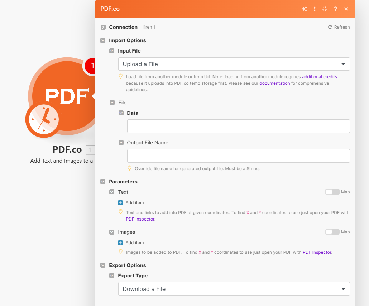Click the AI assistant sparkle icon in header

pos(304,9)
